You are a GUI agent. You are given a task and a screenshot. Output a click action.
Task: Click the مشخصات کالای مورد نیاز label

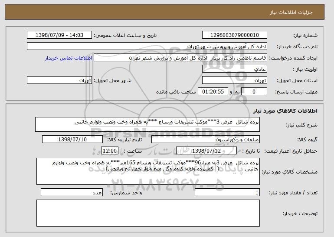(289, 172)
